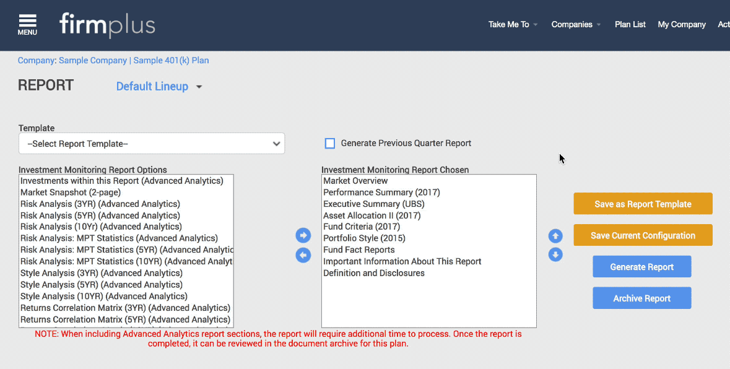Select Risk Analysis (10Yr) (Advanced Analytics)
Viewport: 730px width, 369px height.
(126, 227)
